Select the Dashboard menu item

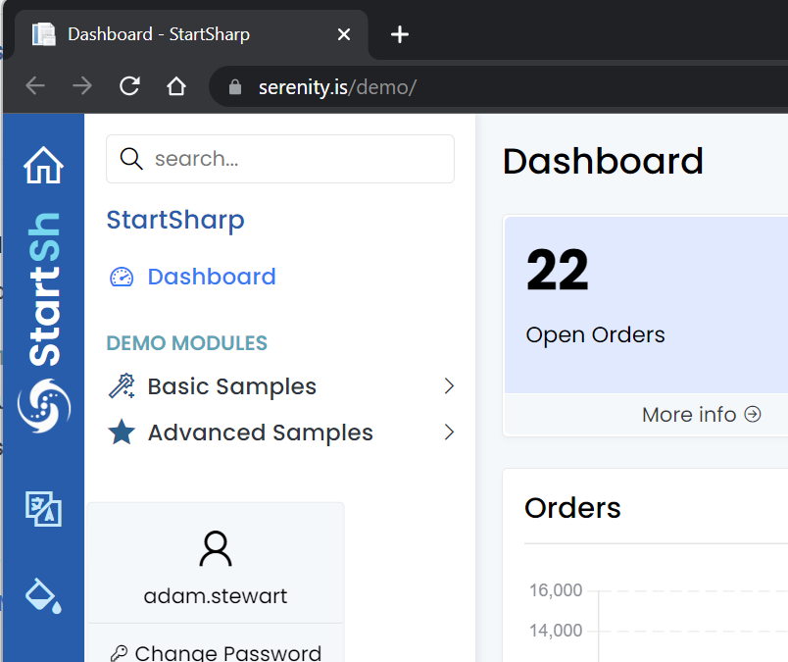pyautogui.click(x=212, y=278)
